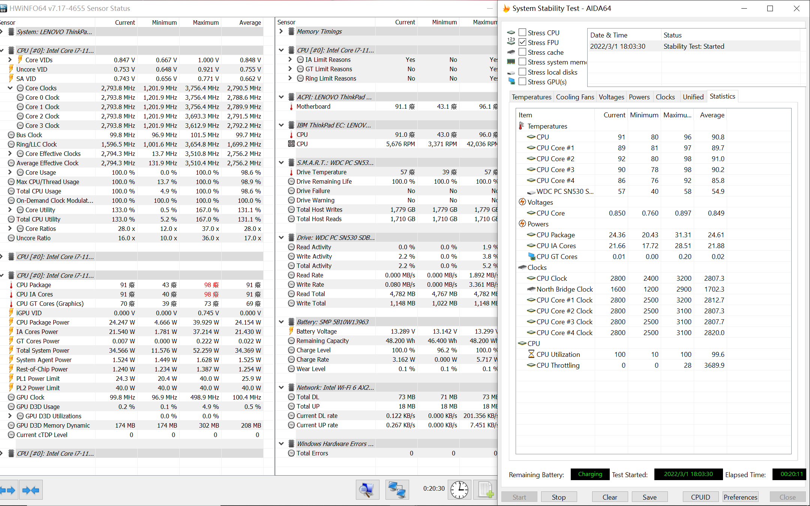The image size is (810, 506).
Task: Switch to the Cooling Fans tab
Action: [575, 97]
